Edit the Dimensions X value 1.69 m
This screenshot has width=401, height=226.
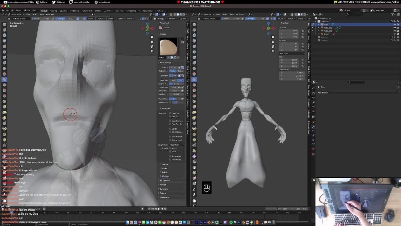click(291, 73)
